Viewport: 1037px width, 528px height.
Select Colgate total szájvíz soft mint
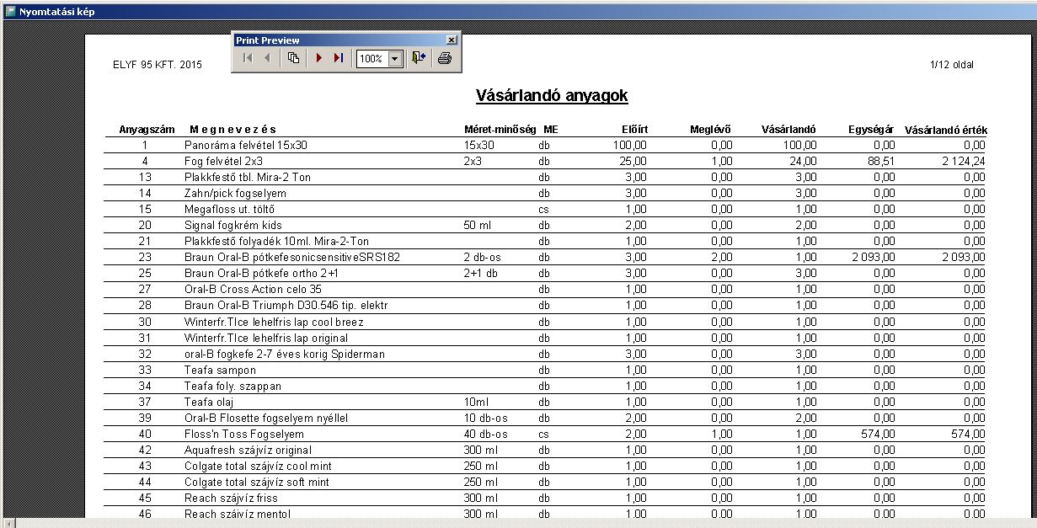coord(257,482)
